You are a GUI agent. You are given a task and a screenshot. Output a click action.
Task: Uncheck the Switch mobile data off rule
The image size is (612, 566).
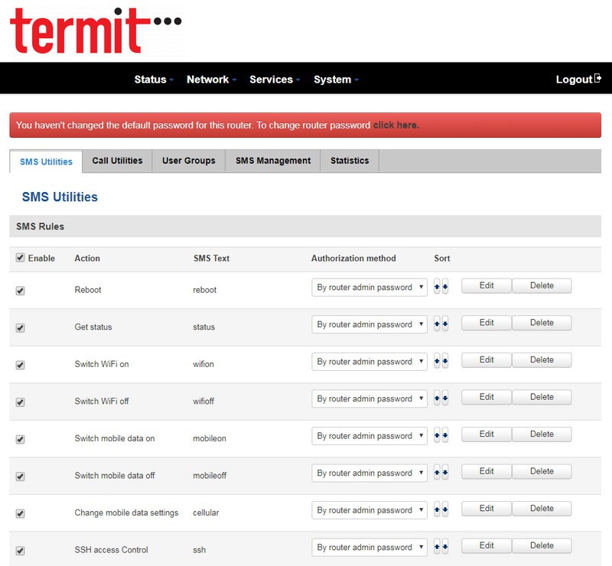[x=20, y=476]
